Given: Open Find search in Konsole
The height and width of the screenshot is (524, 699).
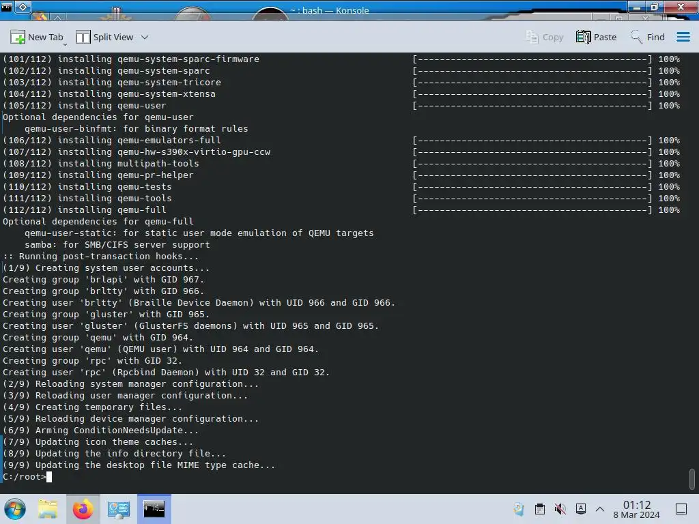Looking at the screenshot, I should (x=647, y=38).
